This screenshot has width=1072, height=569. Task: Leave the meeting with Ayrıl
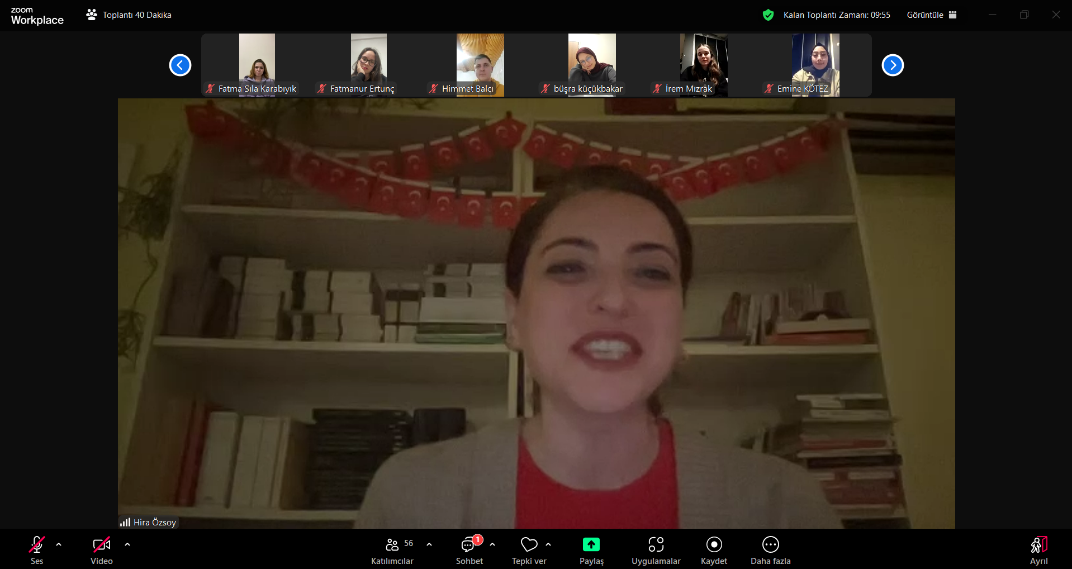coord(1038,551)
